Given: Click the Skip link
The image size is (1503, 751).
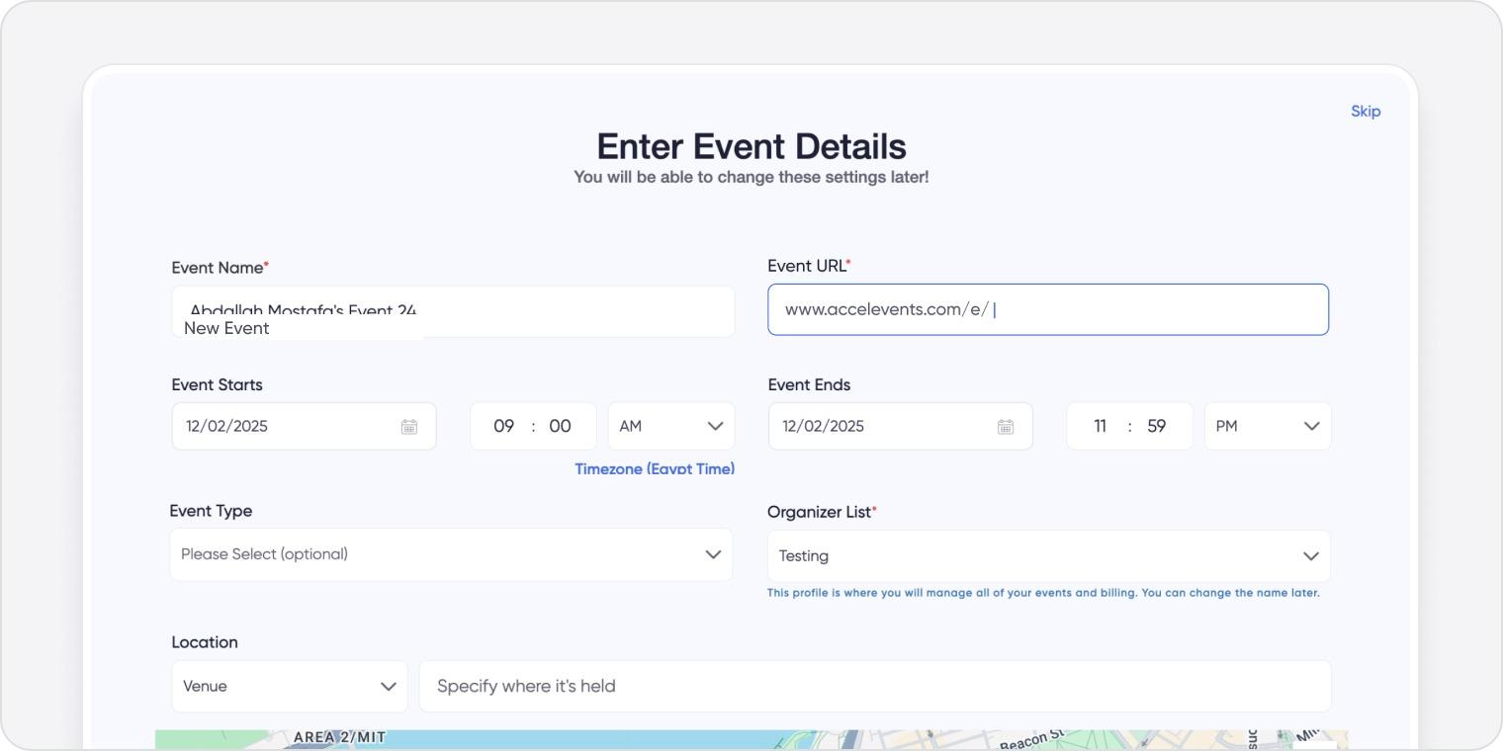Looking at the screenshot, I should coord(1366,112).
